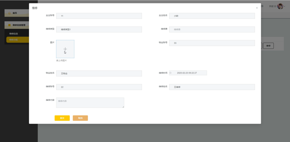Click the 业主姓名 input field

[212, 16]
